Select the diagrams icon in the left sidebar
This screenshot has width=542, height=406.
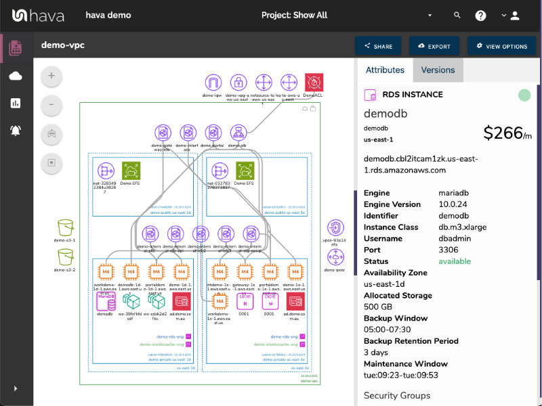pyautogui.click(x=16, y=48)
